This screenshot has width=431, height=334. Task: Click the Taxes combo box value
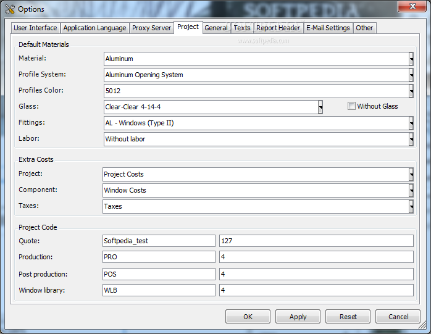tap(113, 206)
